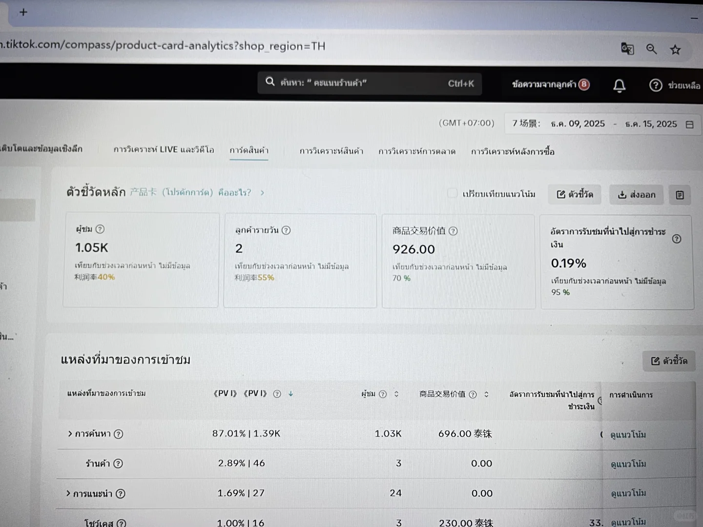This screenshot has width=703, height=527.
Task: Expand the การแนะนำ row
Action: [68, 494]
